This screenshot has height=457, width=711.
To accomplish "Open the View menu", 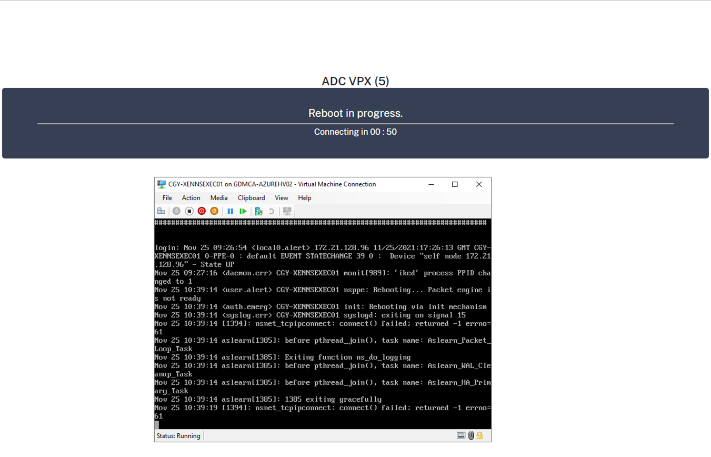I will [x=282, y=198].
